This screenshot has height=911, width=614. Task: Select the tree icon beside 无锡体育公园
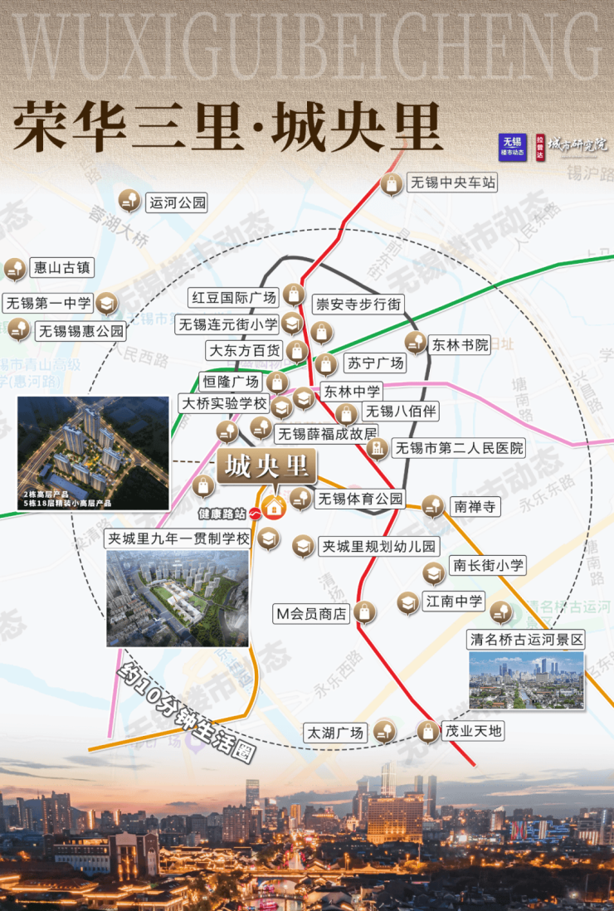(x=300, y=499)
